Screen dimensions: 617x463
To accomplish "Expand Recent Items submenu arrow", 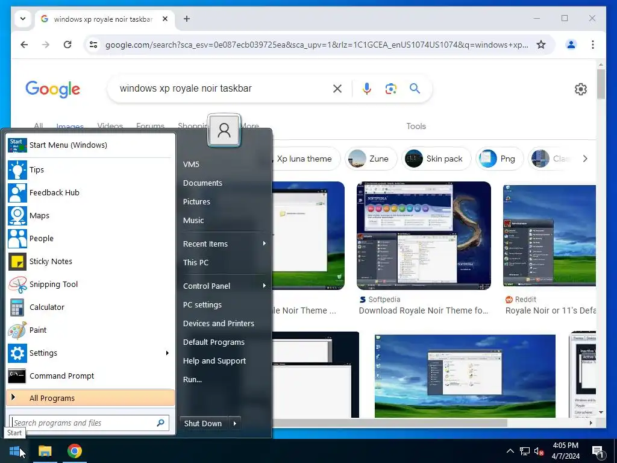I will 265,244.
